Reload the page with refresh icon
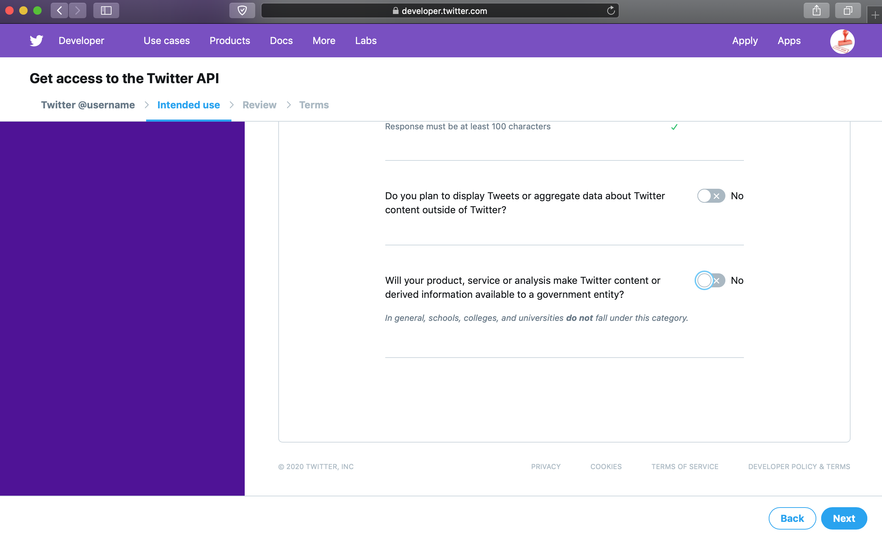 (611, 10)
